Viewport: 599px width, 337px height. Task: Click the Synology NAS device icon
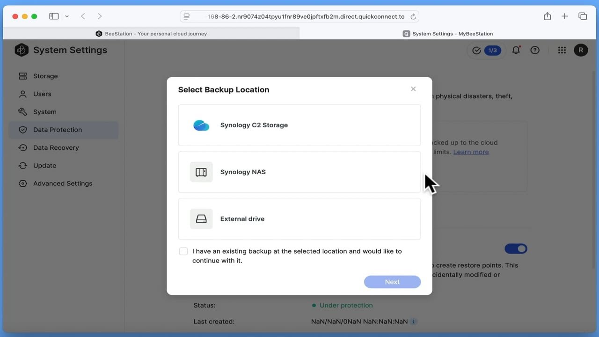pos(201,172)
